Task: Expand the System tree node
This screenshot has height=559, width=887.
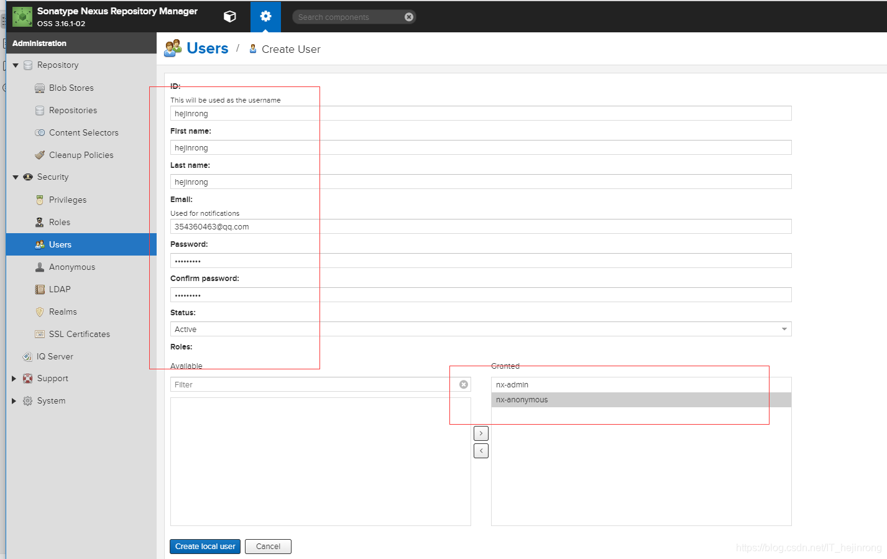Action: (x=14, y=401)
